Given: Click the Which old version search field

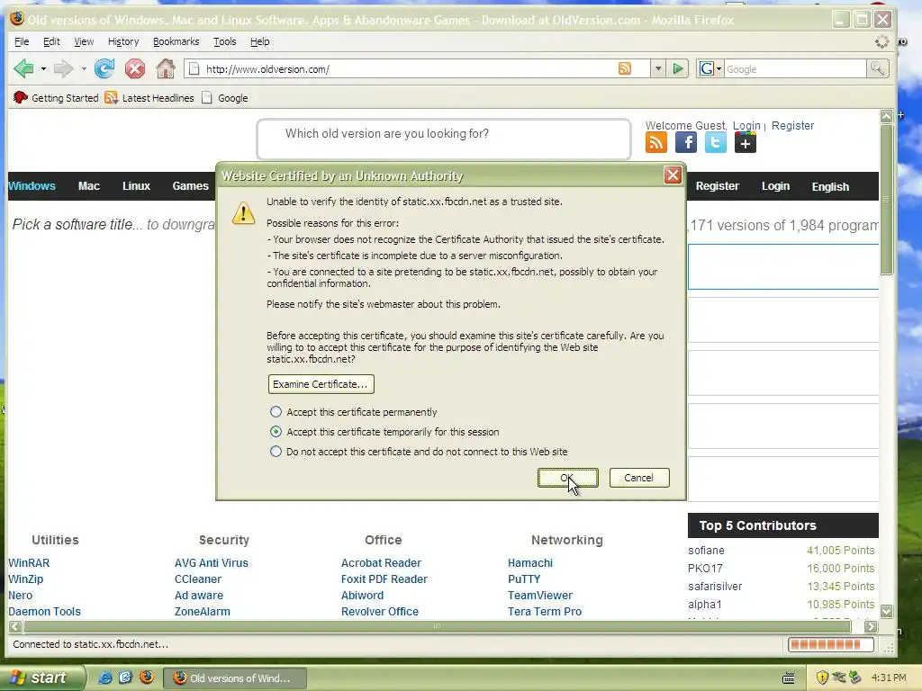Looking at the screenshot, I should click(x=444, y=139).
